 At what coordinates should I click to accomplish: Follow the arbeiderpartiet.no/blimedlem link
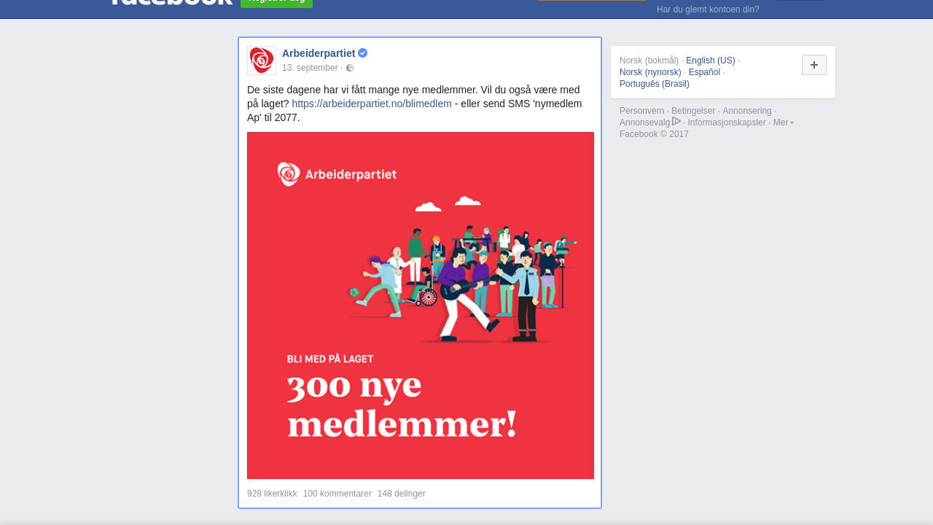pyautogui.click(x=372, y=104)
